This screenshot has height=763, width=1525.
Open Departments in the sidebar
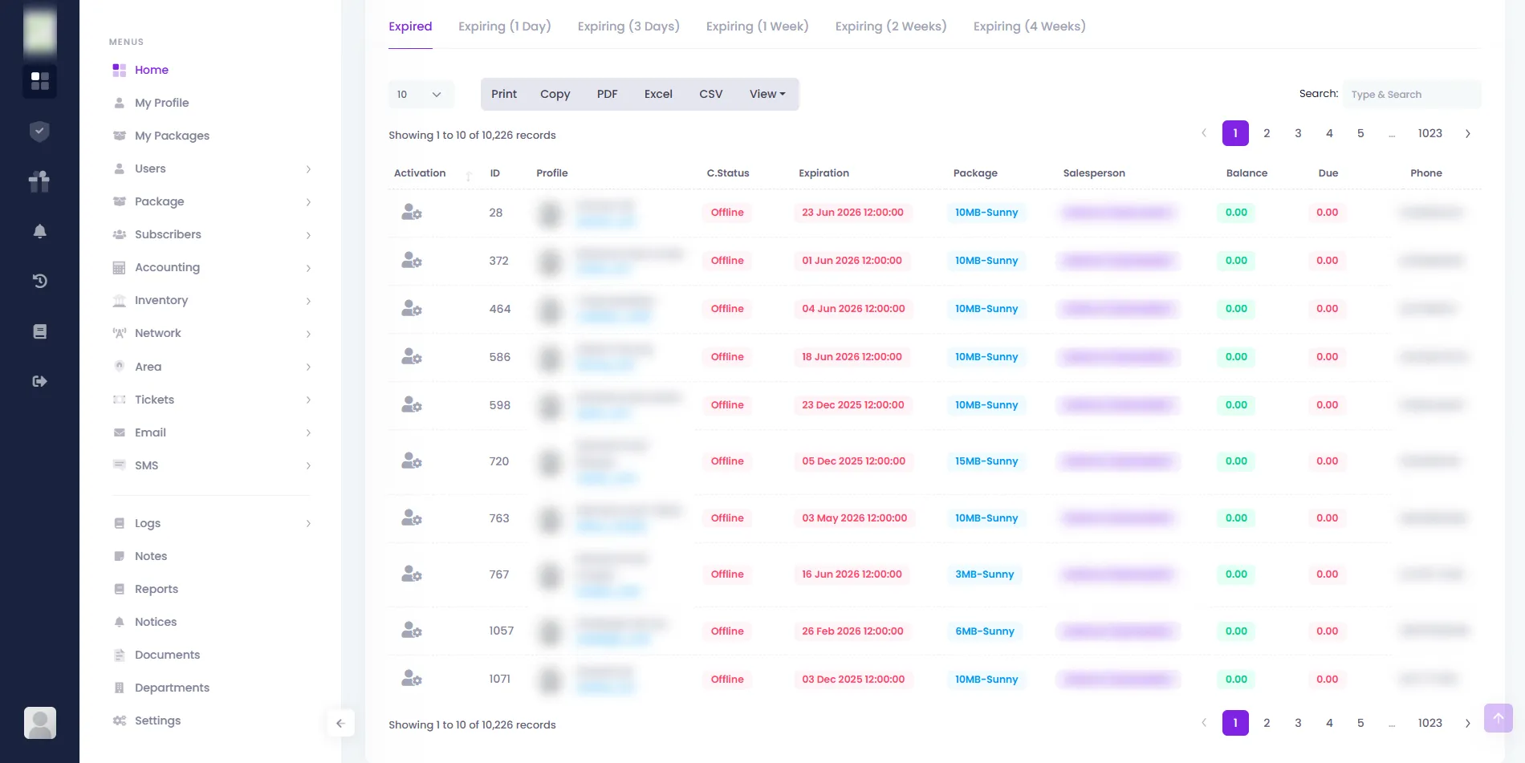point(172,688)
